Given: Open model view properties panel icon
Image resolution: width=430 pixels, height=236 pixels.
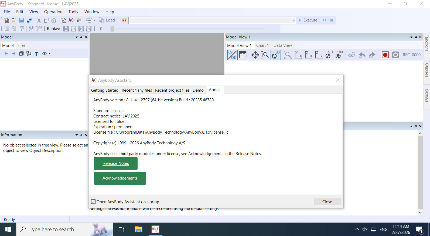Looking at the screenshot, I should (x=243, y=55).
